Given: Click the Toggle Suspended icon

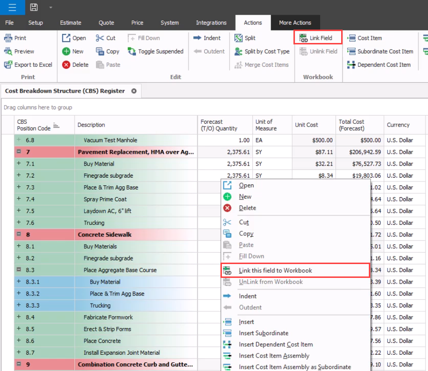Looking at the screenshot, I should point(131,52).
